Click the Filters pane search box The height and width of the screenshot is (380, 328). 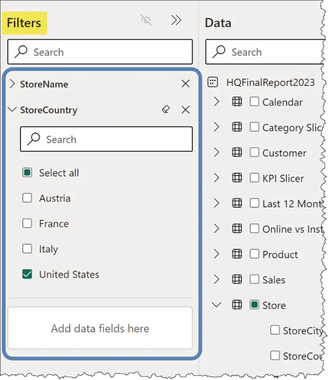click(100, 52)
